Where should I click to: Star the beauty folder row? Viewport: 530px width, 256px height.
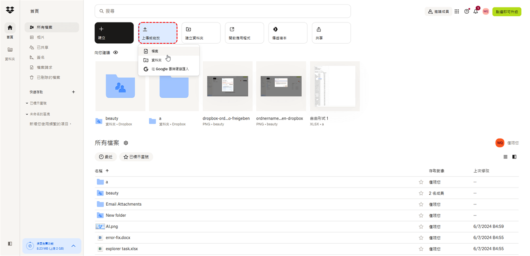(x=421, y=193)
